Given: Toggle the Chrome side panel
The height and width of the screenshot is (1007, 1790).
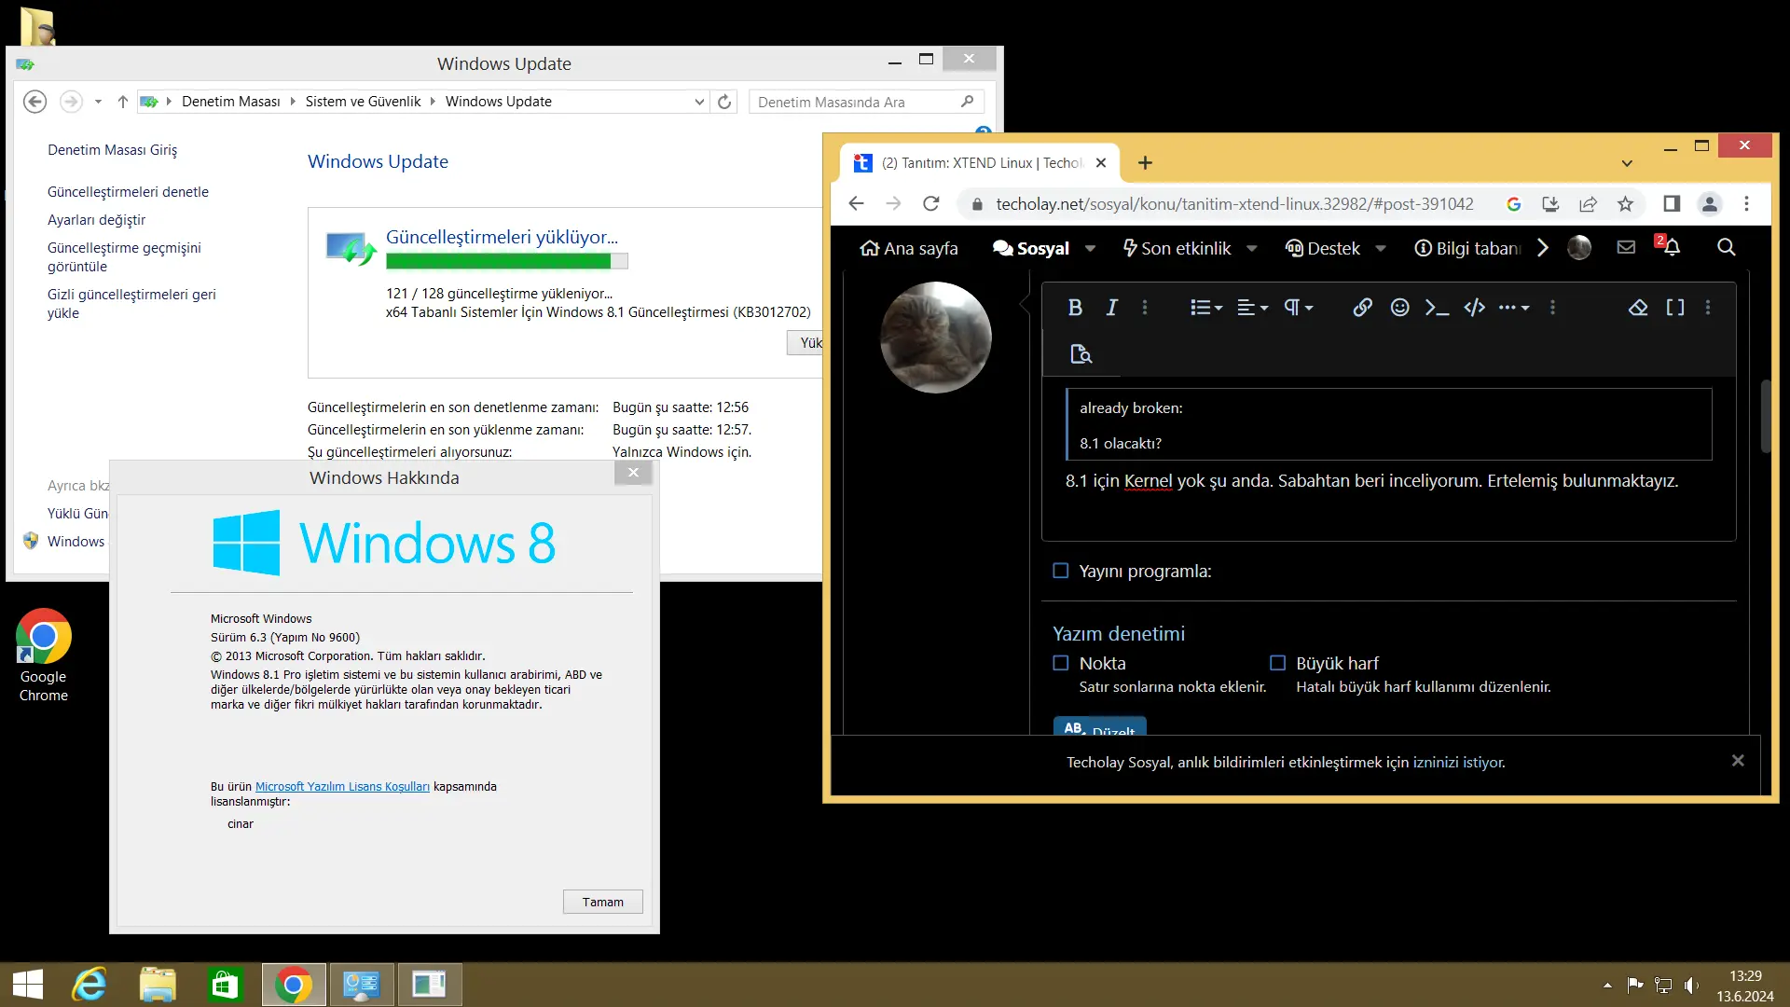Looking at the screenshot, I should [1672, 203].
